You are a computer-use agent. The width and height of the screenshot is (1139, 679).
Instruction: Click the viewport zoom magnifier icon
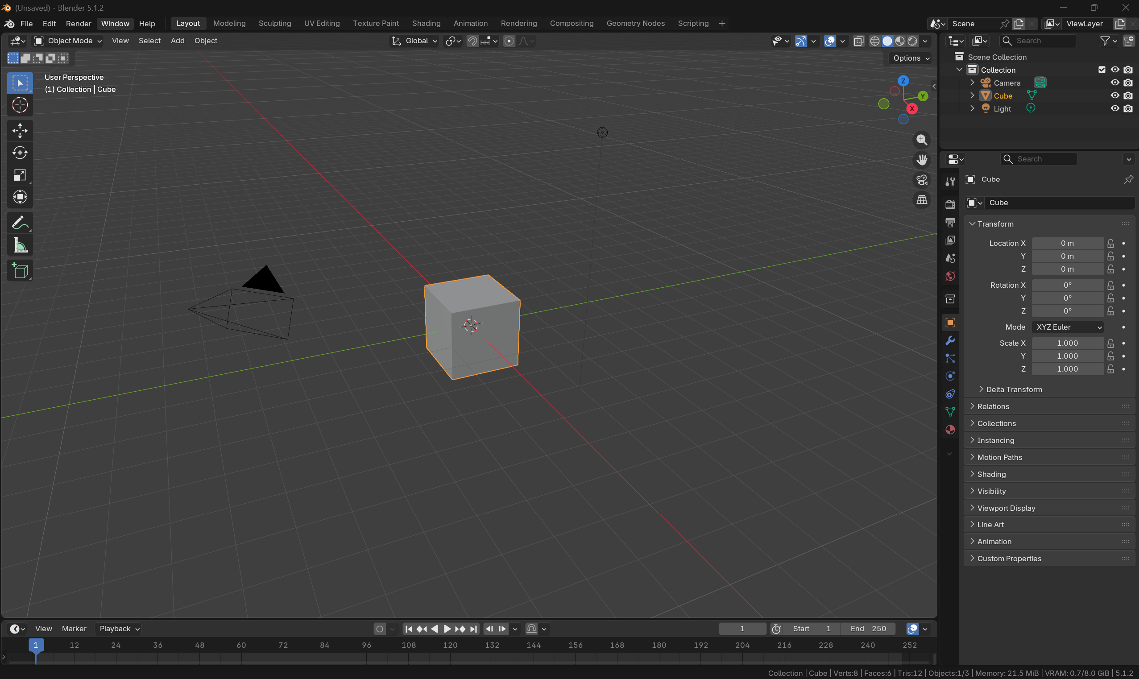tap(922, 140)
